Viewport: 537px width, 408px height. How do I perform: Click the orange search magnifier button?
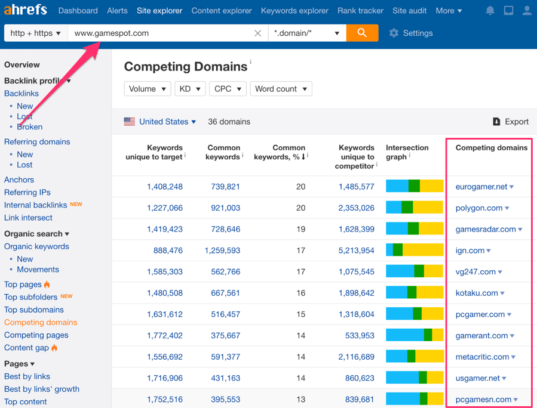[362, 33]
